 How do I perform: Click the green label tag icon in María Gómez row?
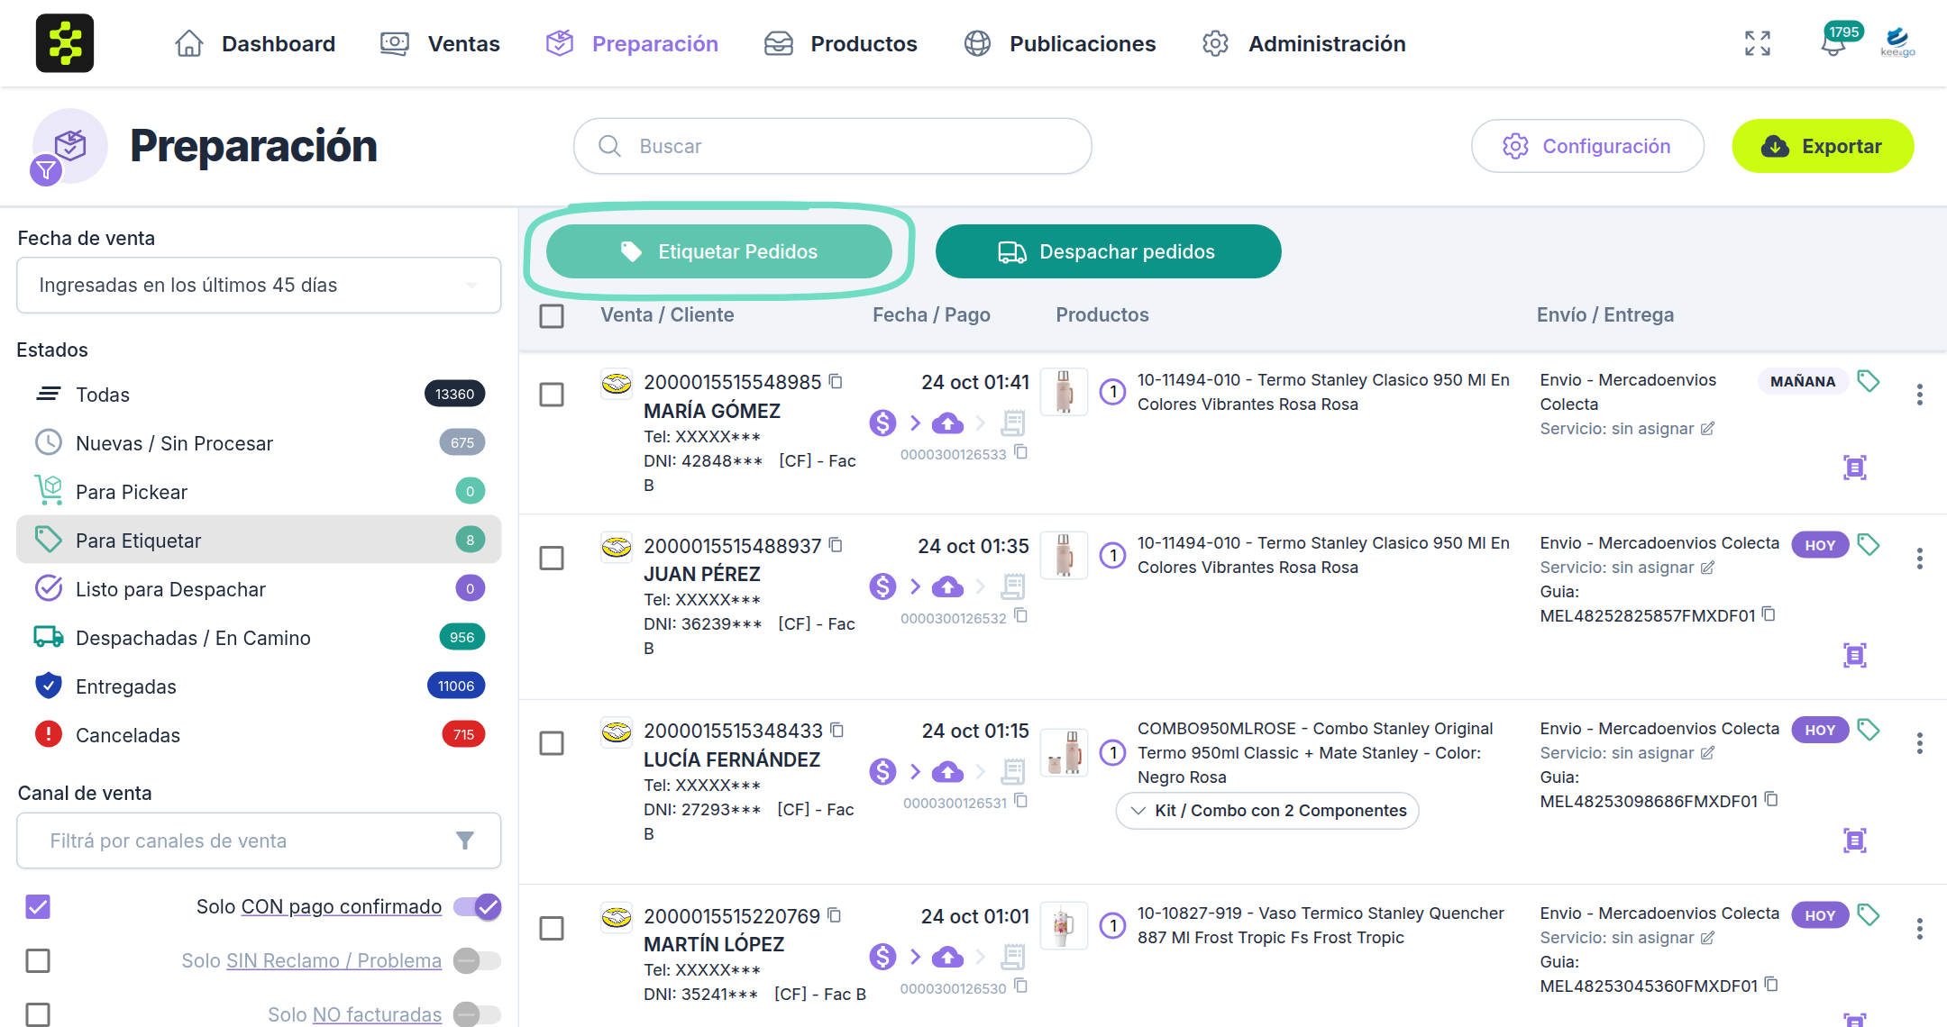1869,381
